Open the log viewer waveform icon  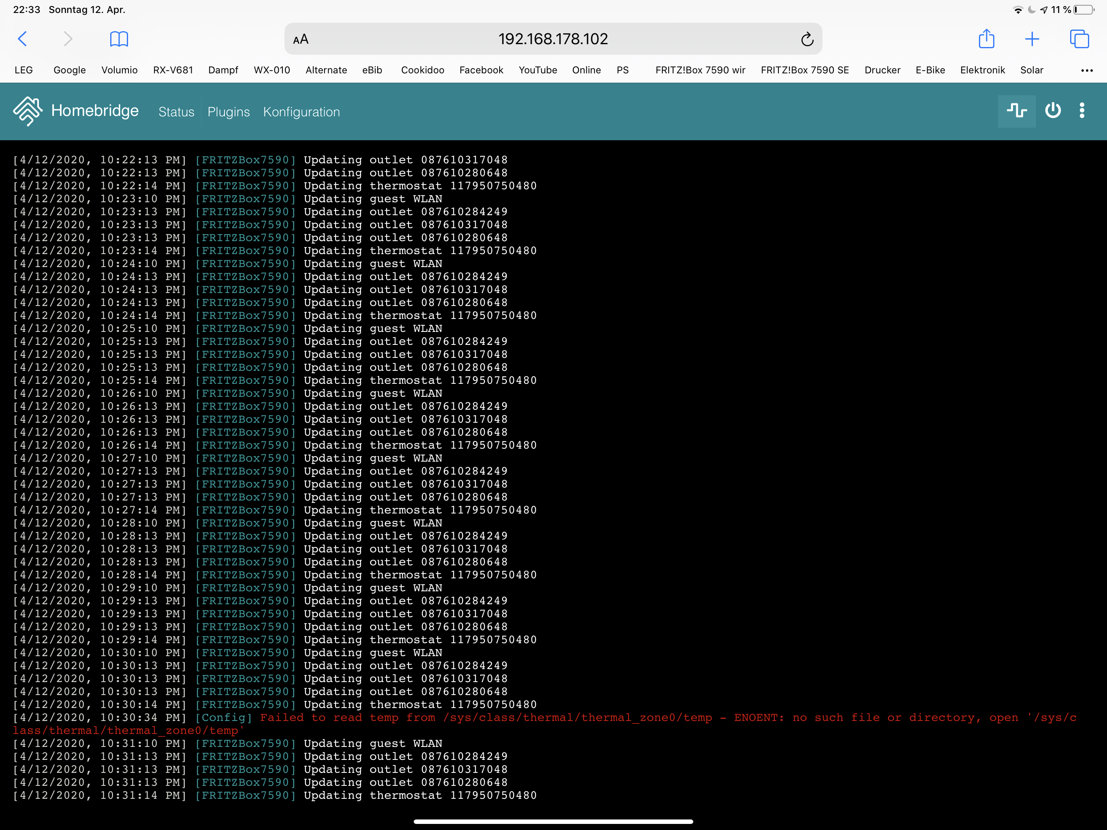(x=1016, y=111)
